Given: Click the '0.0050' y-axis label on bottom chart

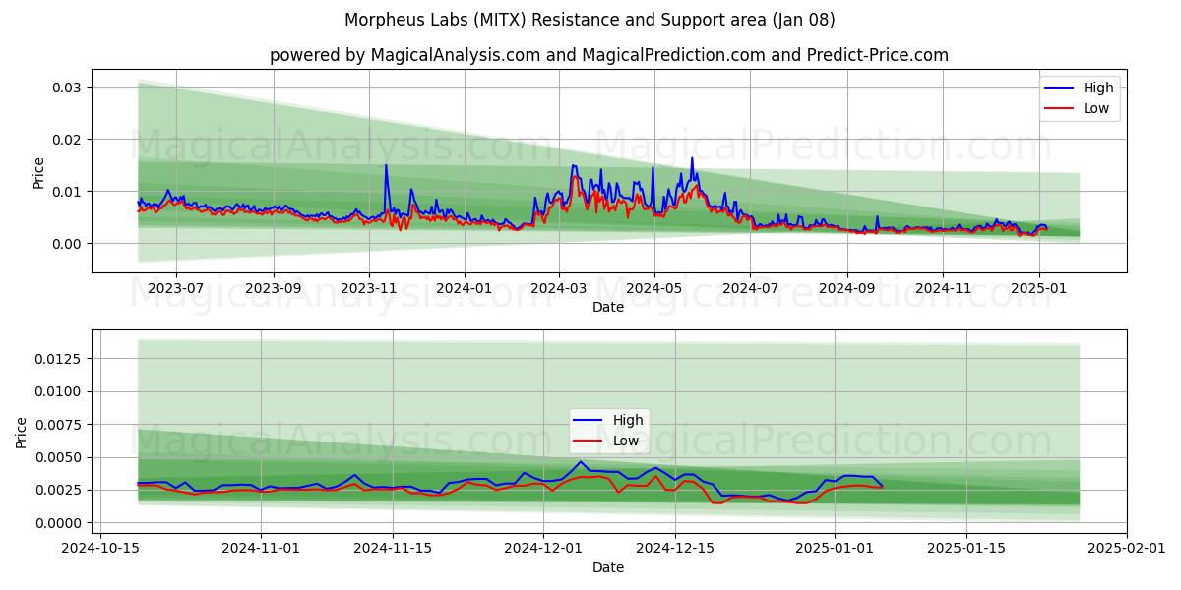Looking at the screenshot, I should coord(59,457).
